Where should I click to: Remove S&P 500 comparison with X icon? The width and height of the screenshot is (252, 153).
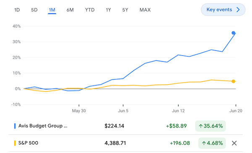[x=234, y=143]
